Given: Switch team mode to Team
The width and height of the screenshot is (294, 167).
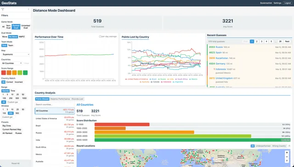Looking at the screenshot, I should coord(11,46).
